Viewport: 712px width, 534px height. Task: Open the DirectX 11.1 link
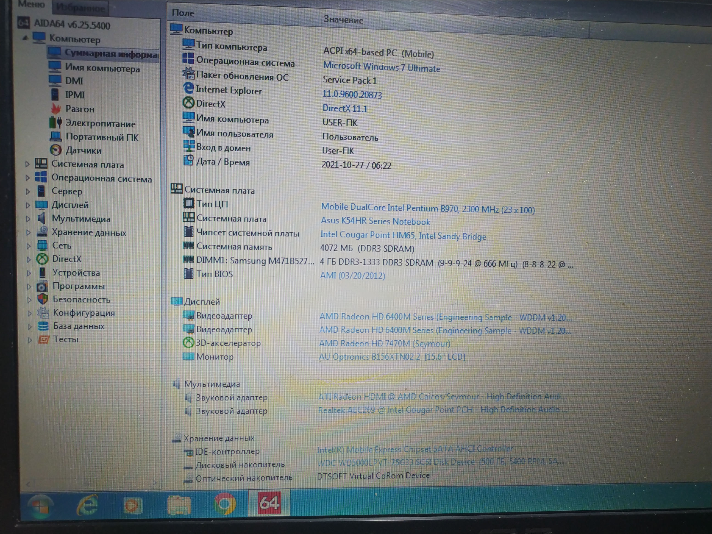[x=345, y=109]
